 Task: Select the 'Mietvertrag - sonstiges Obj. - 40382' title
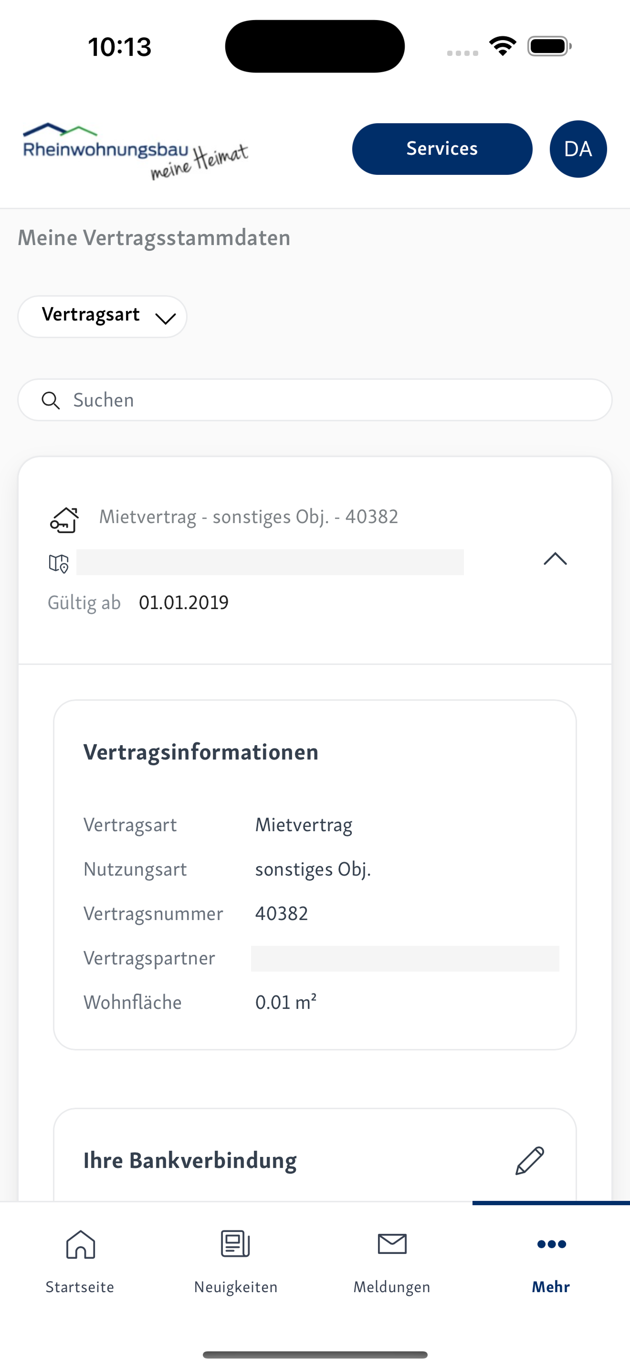(249, 516)
